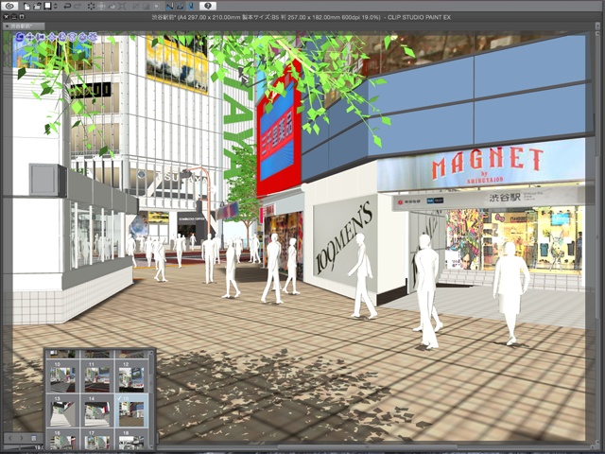The width and height of the screenshot is (605, 454).
Task: Save the document with floppy icon
Action: (x=48, y=7)
